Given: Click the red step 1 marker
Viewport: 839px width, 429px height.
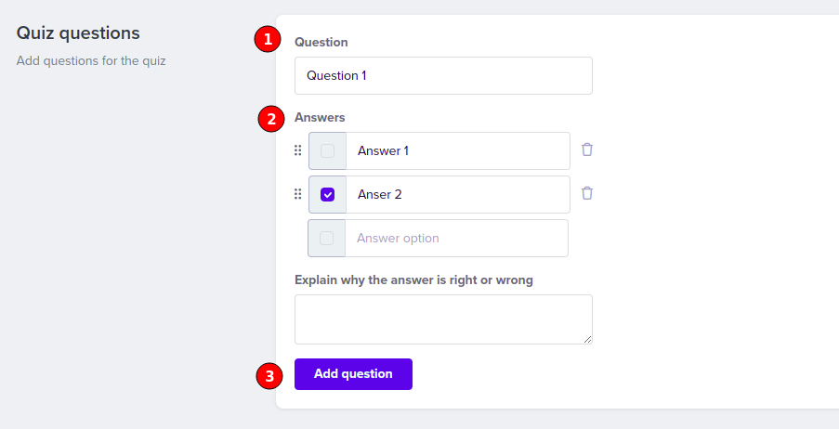Looking at the screenshot, I should (268, 39).
